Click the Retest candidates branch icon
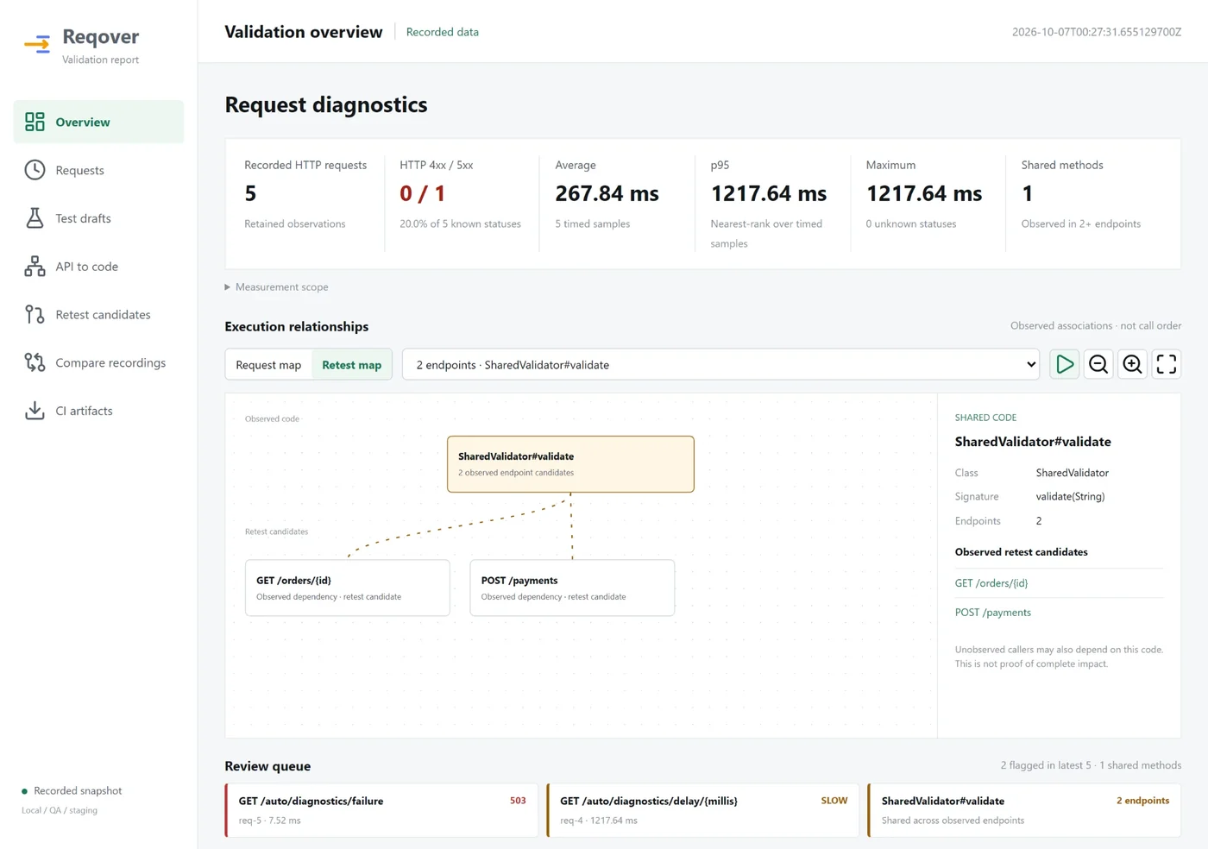This screenshot has width=1208, height=849. pos(35,315)
